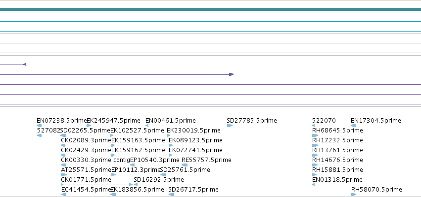421x197 pixels.
Task: Click the SD27785.5prime label
Action: tap(252, 121)
